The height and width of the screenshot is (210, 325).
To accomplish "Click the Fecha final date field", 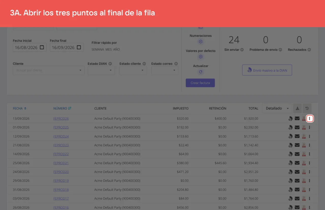I will (x=67, y=47).
